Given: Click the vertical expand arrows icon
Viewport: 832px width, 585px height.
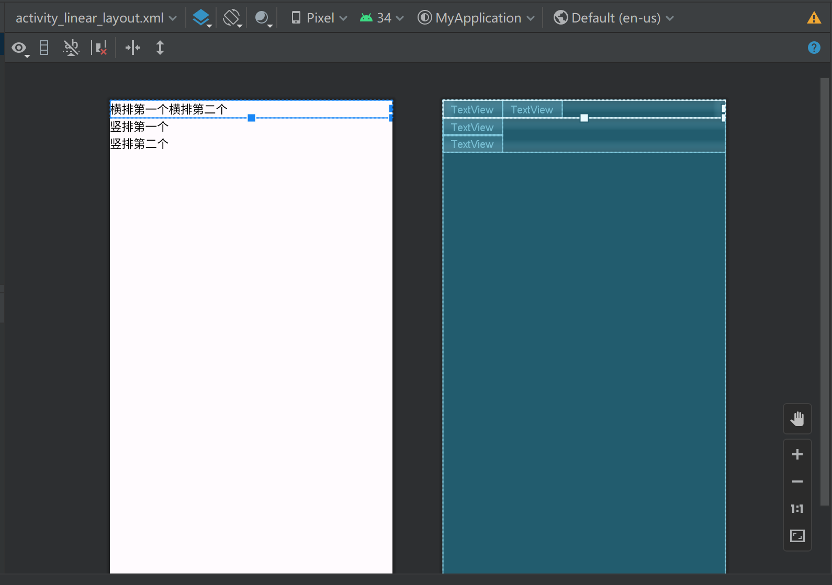Looking at the screenshot, I should 160,48.
